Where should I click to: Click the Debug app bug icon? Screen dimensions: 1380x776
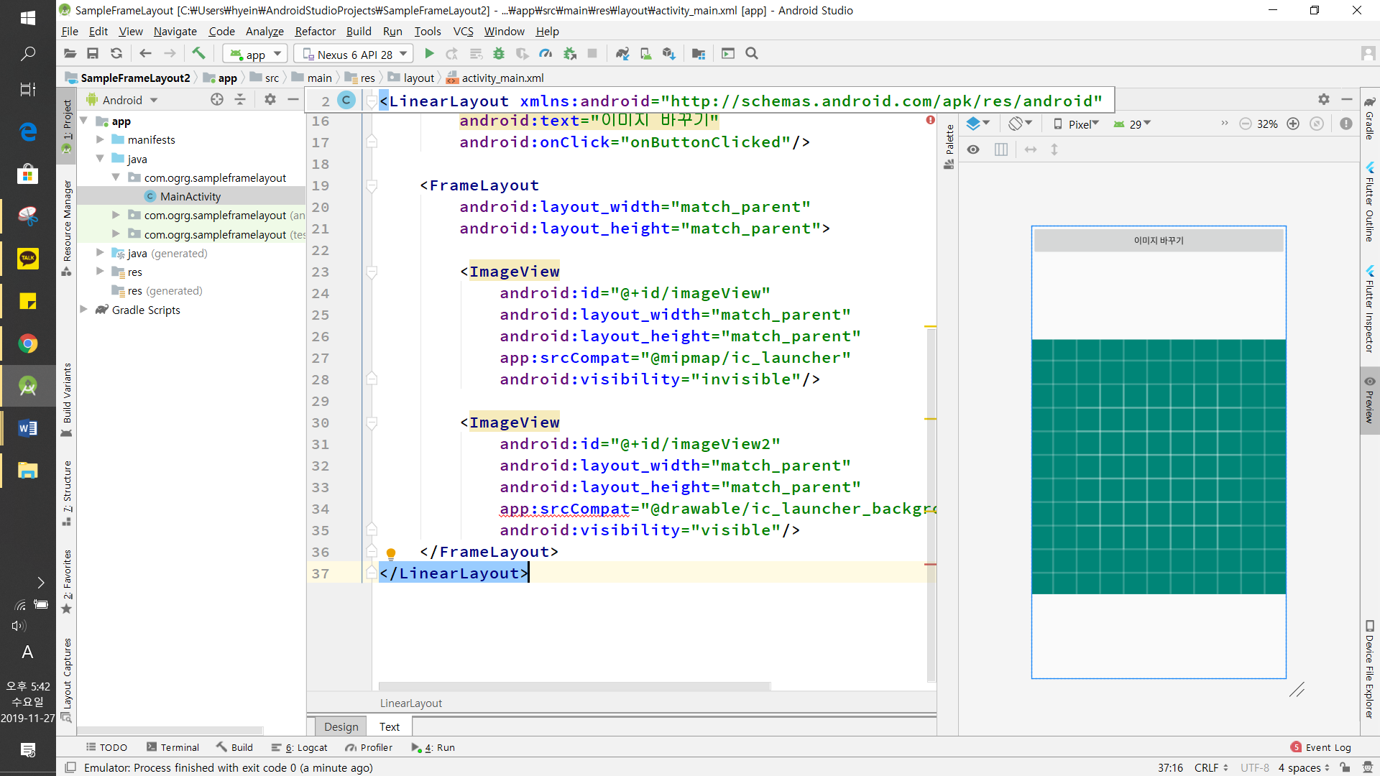[499, 53]
